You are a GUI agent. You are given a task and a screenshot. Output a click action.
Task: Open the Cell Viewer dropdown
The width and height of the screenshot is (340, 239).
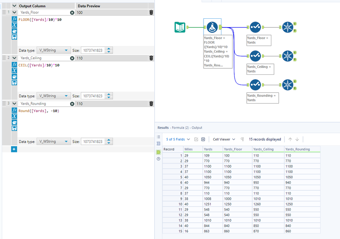click(224, 139)
